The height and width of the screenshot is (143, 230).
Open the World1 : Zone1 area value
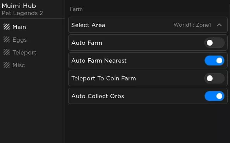point(192,25)
